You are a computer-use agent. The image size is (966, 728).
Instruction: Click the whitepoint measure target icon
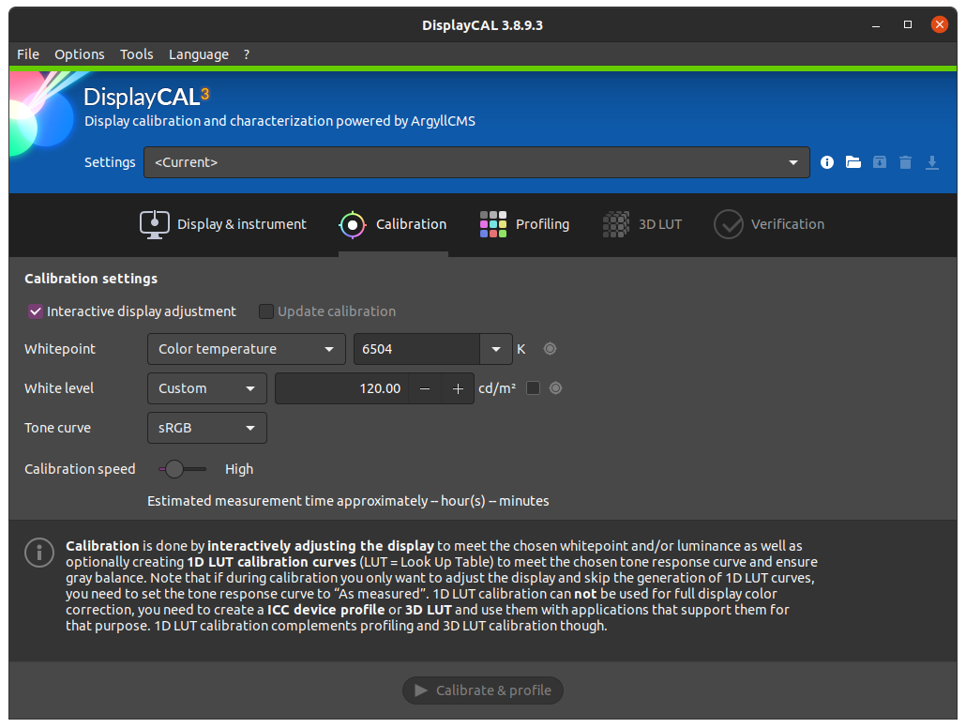click(x=550, y=348)
